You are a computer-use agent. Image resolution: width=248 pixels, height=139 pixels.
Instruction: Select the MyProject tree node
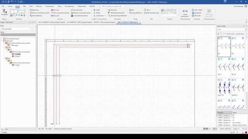(9, 41)
